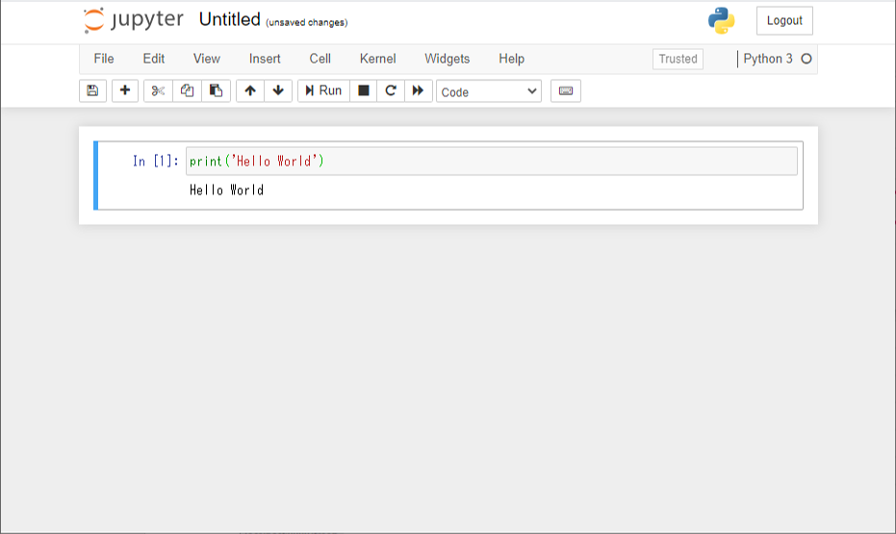The image size is (896, 534).
Task: Expand the cell type Code dropdown
Action: pyautogui.click(x=489, y=91)
